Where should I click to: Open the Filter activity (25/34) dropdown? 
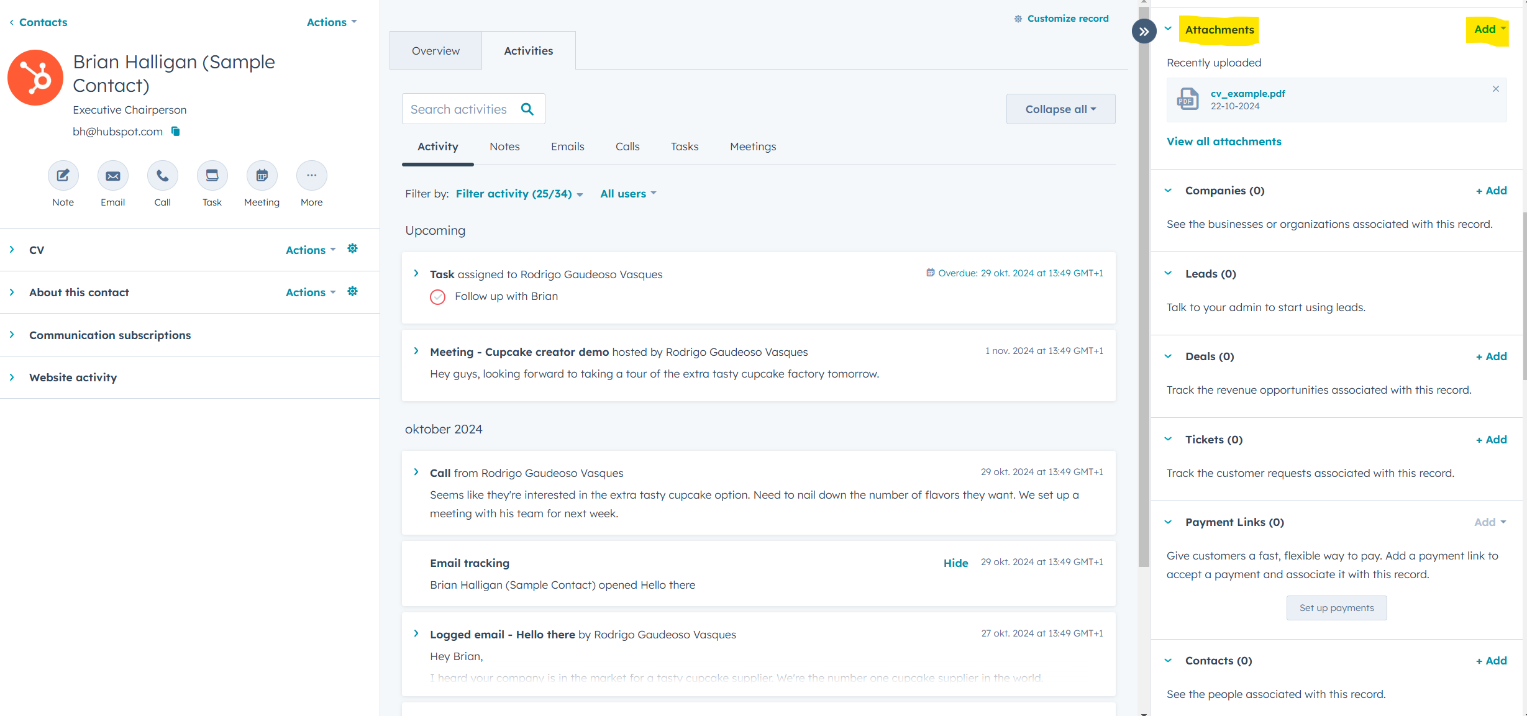(519, 194)
